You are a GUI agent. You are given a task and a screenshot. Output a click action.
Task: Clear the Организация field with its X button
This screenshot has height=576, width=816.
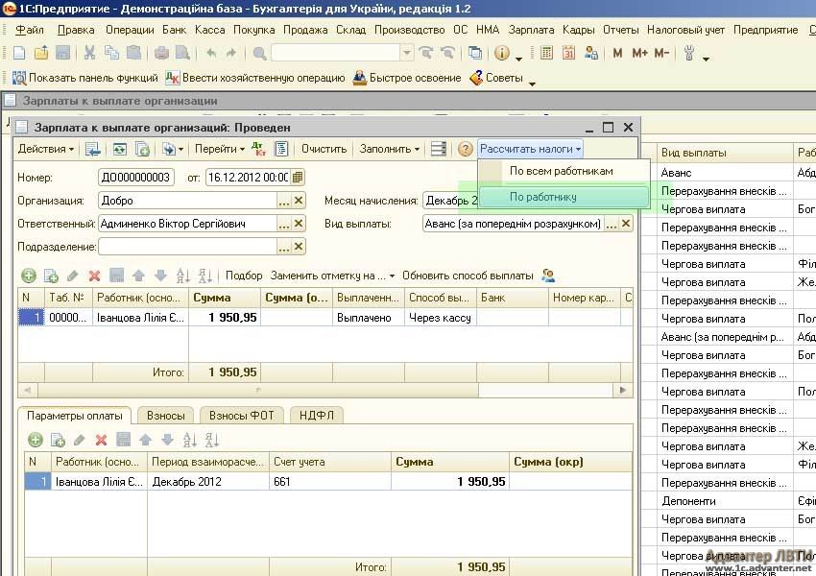(299, 201)
